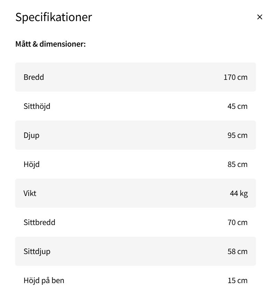Select the Sittdjup label
The width and height of the screenshot is (276, 299).
tap(37, 251)
